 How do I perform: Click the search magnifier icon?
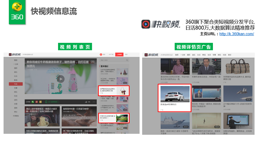127,60
